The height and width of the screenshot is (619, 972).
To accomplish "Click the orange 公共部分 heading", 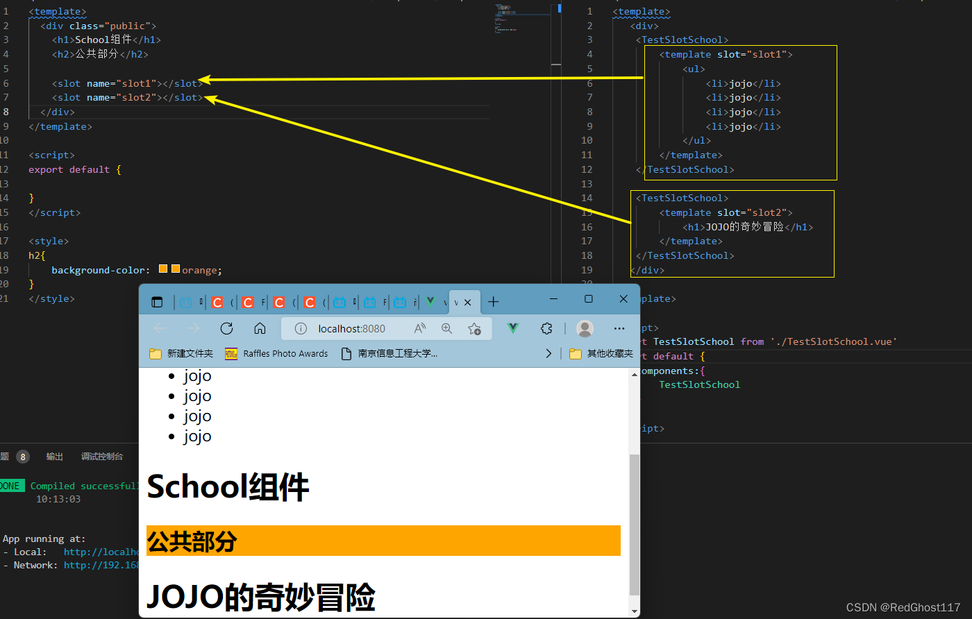I will pos(383,541).
